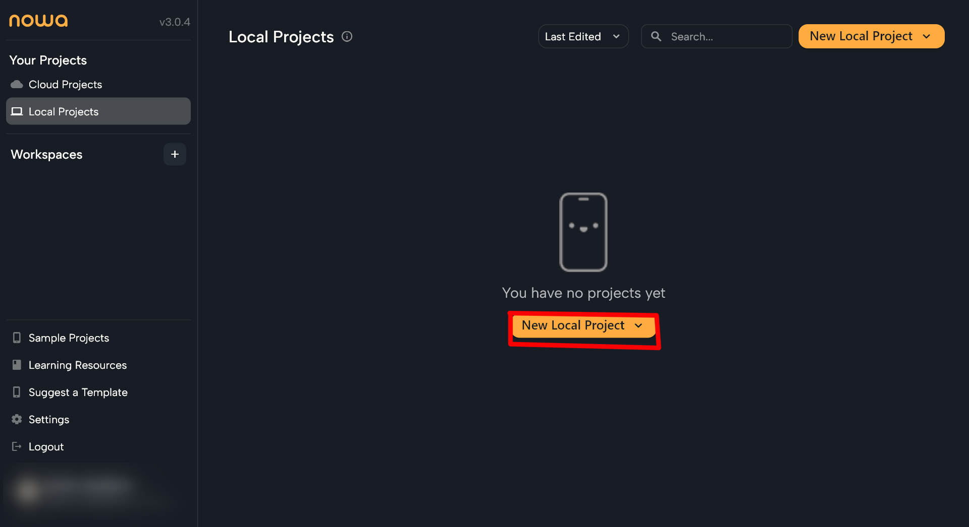Add a new workspace with plus icon
Image resolution: width=969 pixels, height=527 pixels.
pyautogui.click(x=175, y=154)
